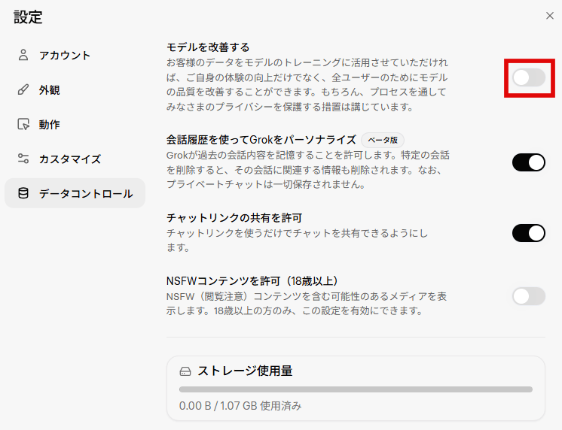Viewport: 562px width, 430px height.
Task: Go to the 動作 tab
Action: (50, 125)
